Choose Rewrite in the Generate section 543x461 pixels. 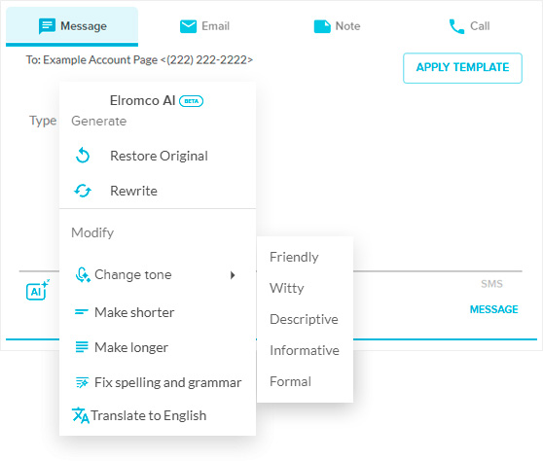pos(158,191)
